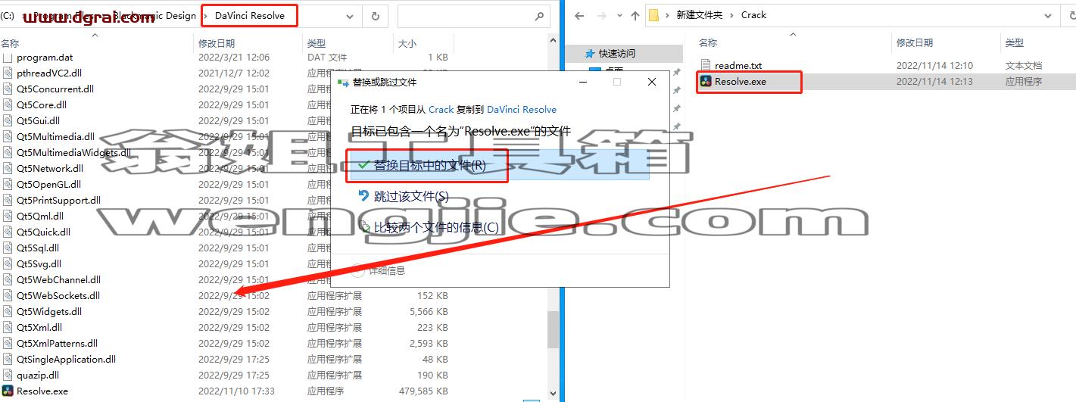The width and height of the screenshot is (1076, 402).
Task: Click the Resolve.exe icon in DaVinci Resolve folder
Action: coord(8,391)
